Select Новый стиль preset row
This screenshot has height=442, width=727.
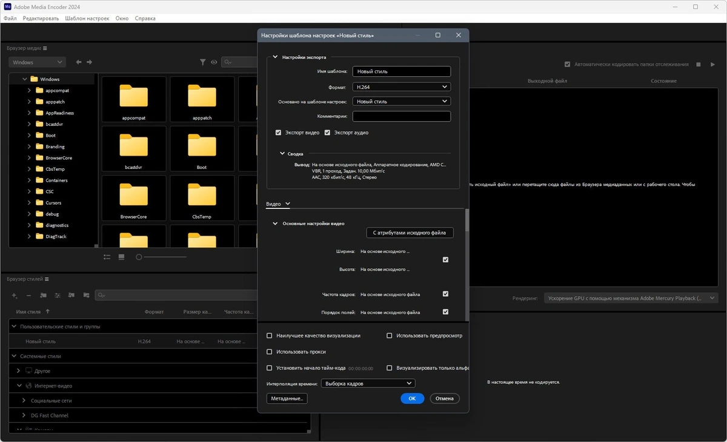(x=133, y=341)
